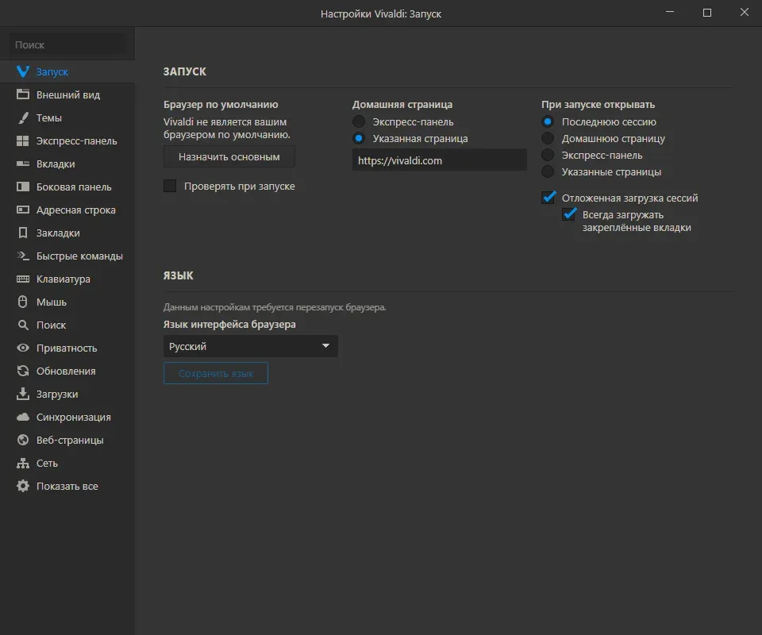Click the gear icon for Показать все
The image size is (762, 635).
(x=23, y=486)
